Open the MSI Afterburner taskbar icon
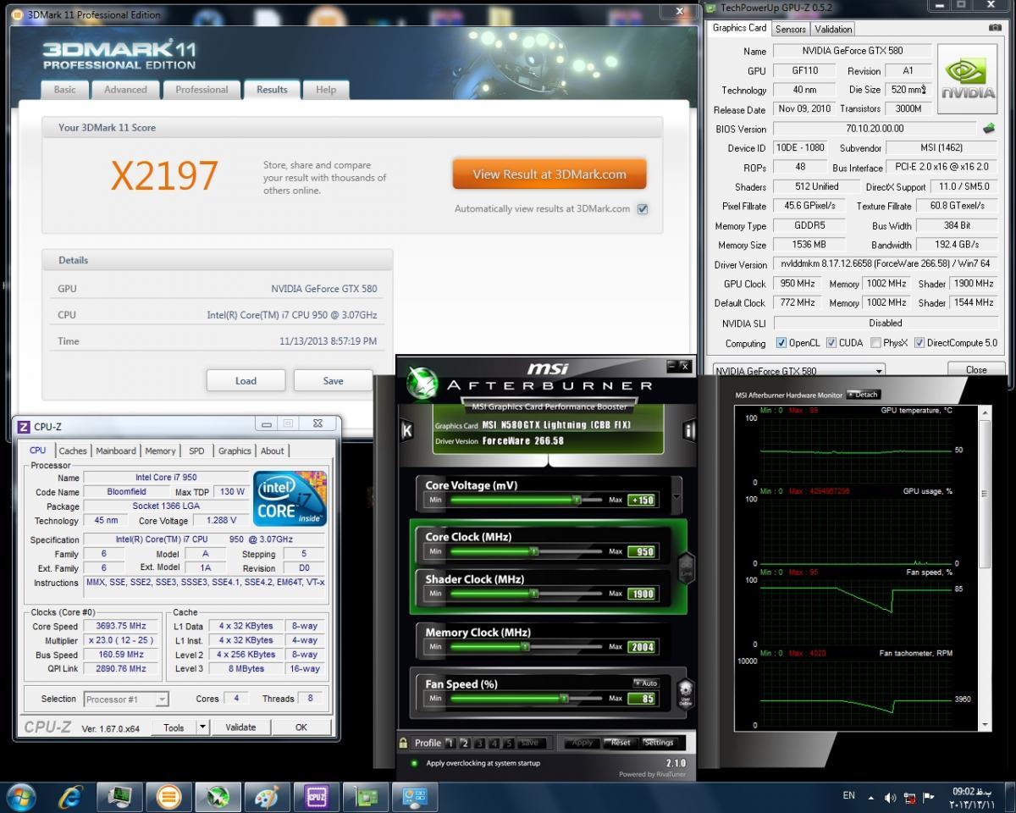The height and width of the screenshot is (813, 1016). pyautogui.click(x=218, y=797)
